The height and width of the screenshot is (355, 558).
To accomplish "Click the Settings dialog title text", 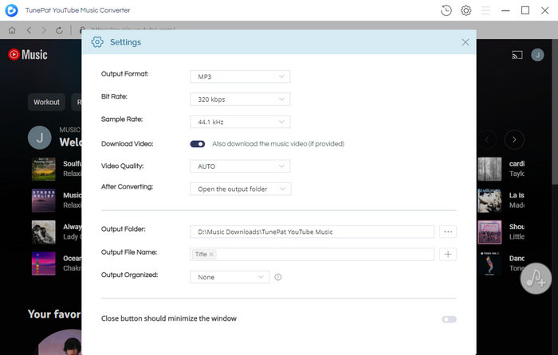I will (125, 42).
